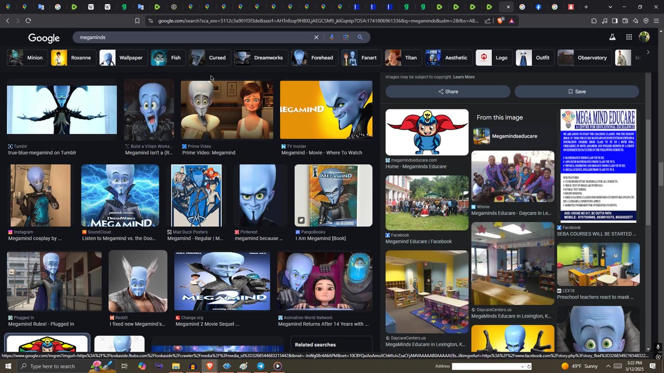
Task: Search by image with Google Lens icon
Action: tap(345, 37)
